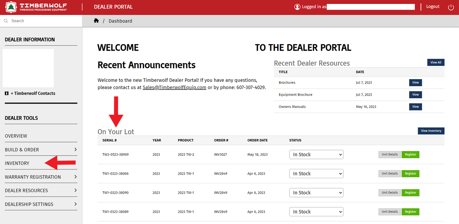The image size is (459, 224).
Task: Register unit TW2-0523-38969
Action: (411, 155)
